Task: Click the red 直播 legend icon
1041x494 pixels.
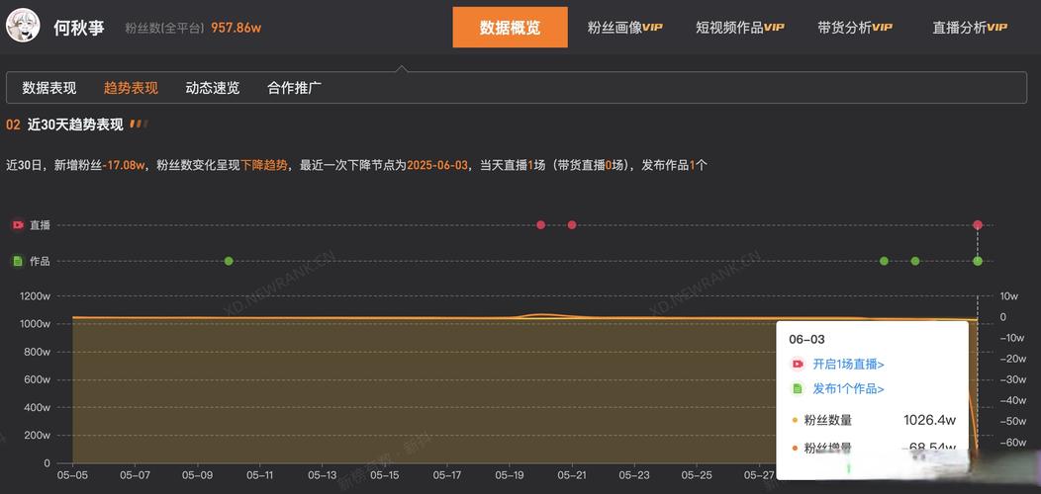Action: coord(18,225)
